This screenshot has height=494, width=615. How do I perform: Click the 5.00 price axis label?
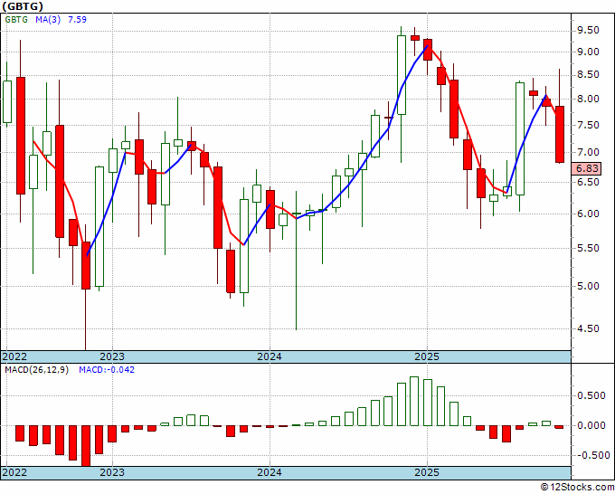(x=588, y=286)
